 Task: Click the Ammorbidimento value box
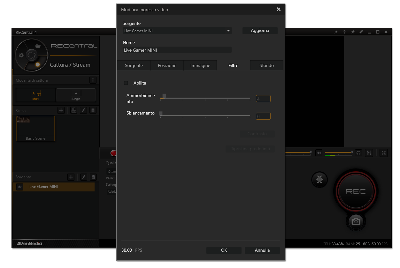[263, 99]
